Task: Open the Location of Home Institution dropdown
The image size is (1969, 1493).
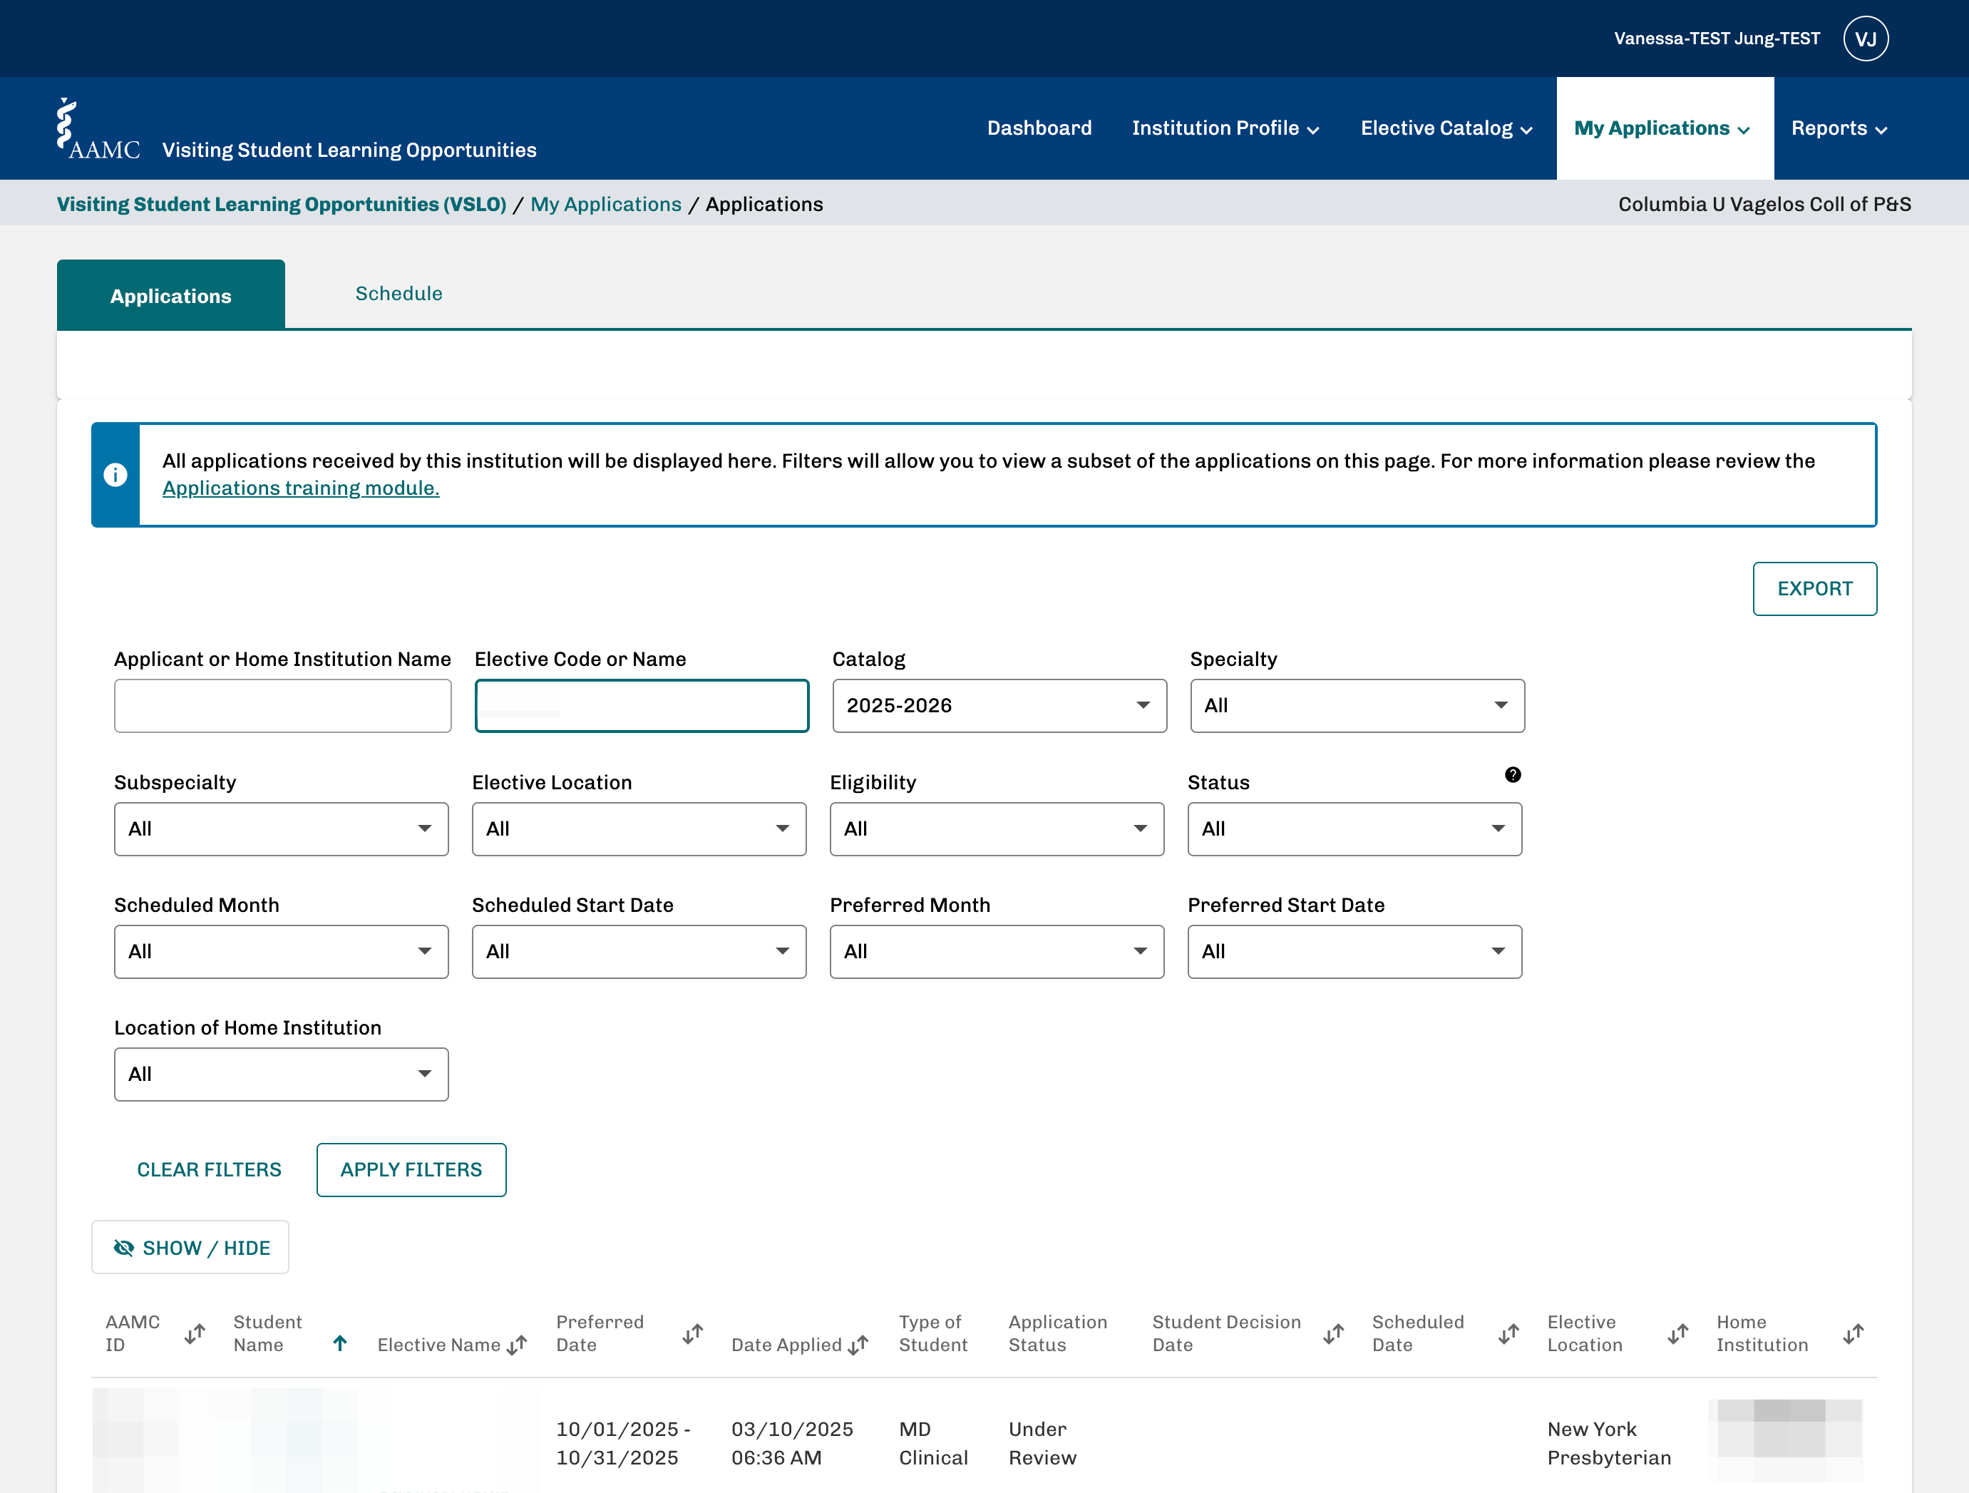Action: (282, 1074)
